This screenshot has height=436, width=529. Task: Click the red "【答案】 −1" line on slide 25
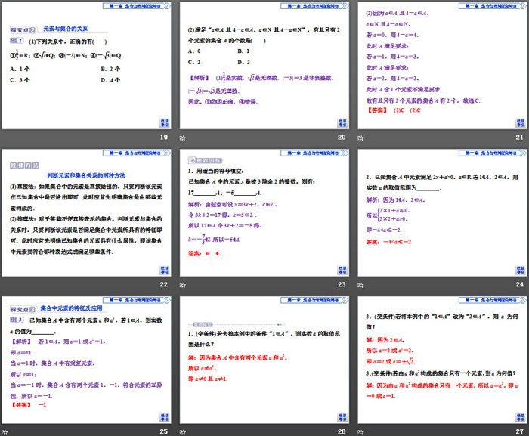[x=29, y=404]
